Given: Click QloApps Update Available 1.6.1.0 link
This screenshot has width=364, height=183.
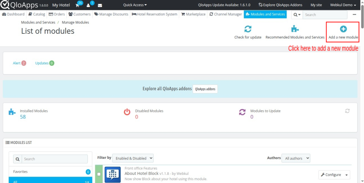Looking at the screenshot, I should coord(224,5).
